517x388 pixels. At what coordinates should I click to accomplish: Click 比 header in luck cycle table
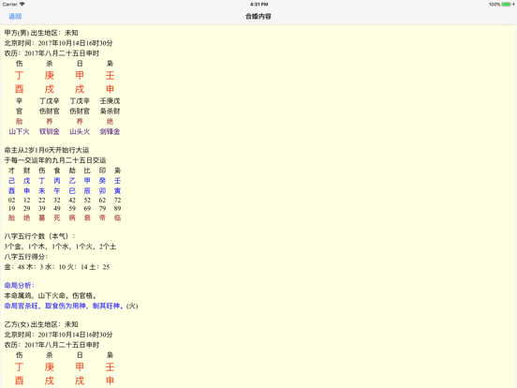click(87, 171)
